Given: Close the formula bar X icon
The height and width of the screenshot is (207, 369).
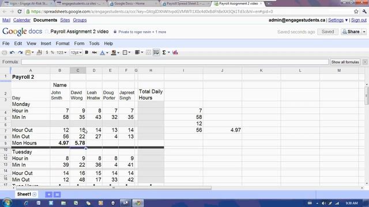Looking at the screenshot, I should click(x=365, y=62).
